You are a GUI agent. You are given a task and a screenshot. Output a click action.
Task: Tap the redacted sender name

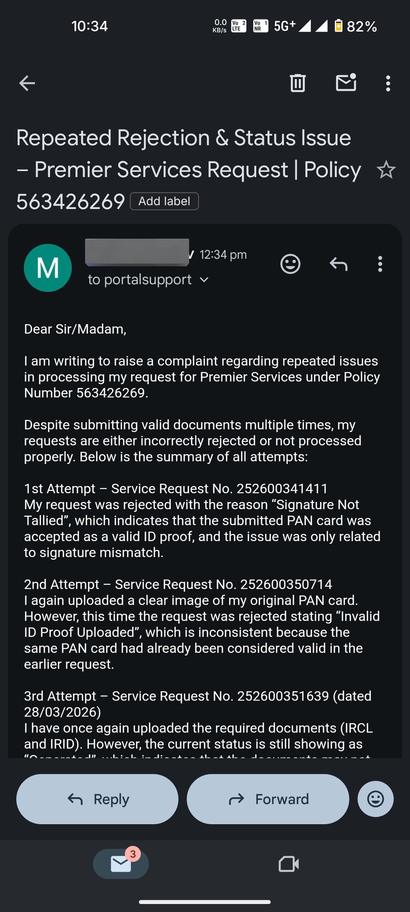point(137,252)
